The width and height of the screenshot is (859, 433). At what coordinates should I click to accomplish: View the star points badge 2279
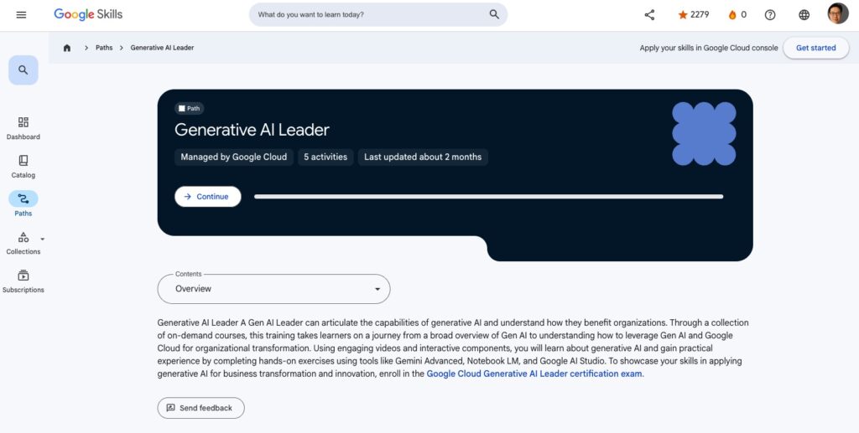(x=693, y=14)
